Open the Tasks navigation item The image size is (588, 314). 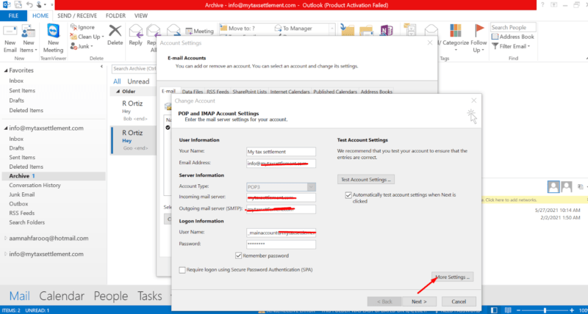(150, 296)
